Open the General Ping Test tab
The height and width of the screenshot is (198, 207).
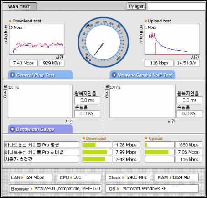pos(41,75)
